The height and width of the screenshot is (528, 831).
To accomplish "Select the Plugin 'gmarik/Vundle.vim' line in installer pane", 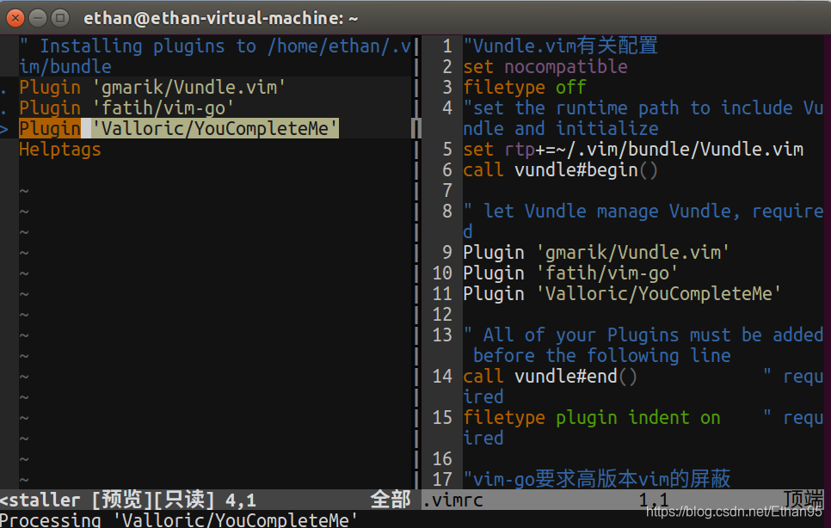I will (x=152, y=88).
